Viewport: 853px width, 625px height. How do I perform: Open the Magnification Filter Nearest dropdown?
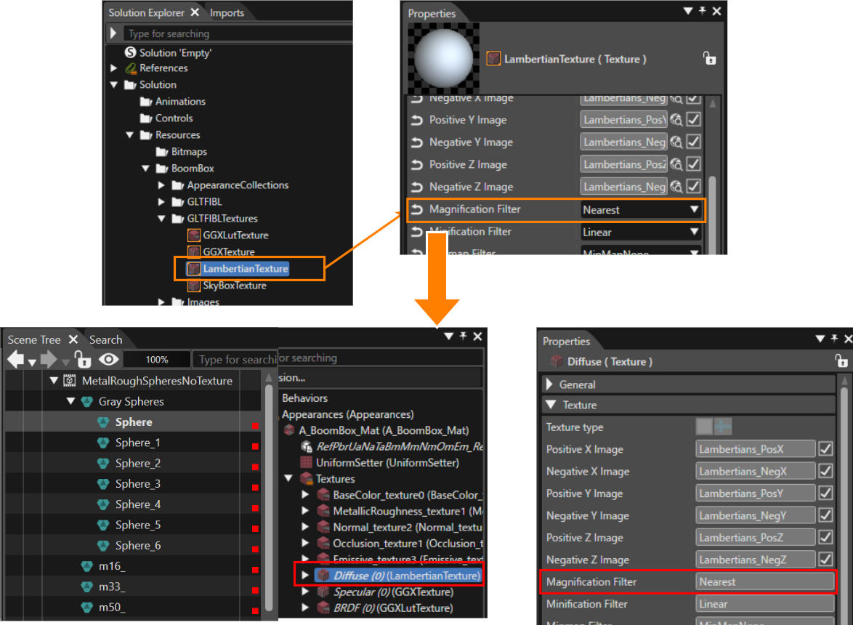(640, 210)
